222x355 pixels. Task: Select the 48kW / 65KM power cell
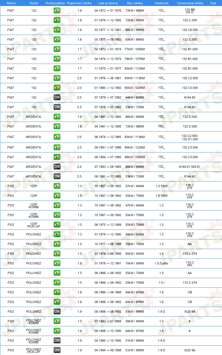coord(135,234)
